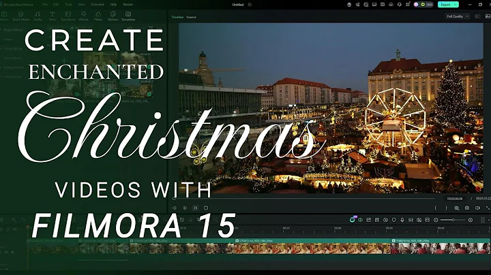Click the headset support icon
This screenshot has height=275, width=491.
point(399,5)
